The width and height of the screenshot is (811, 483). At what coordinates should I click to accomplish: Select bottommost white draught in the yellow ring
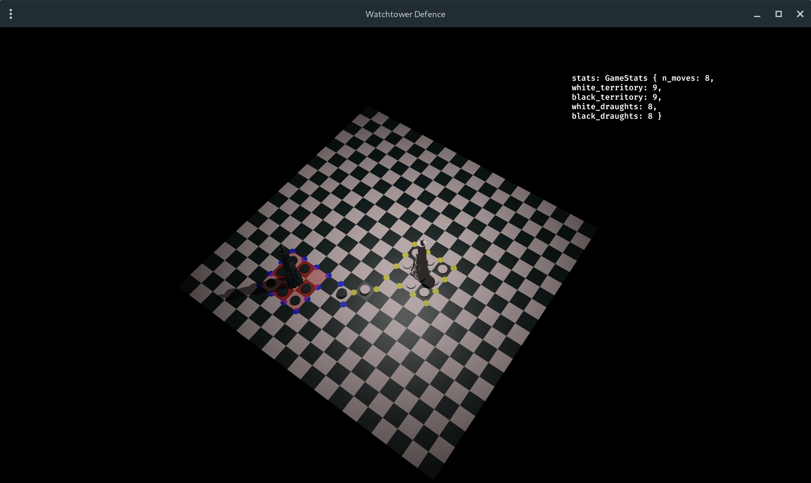[x=424, y=292]
